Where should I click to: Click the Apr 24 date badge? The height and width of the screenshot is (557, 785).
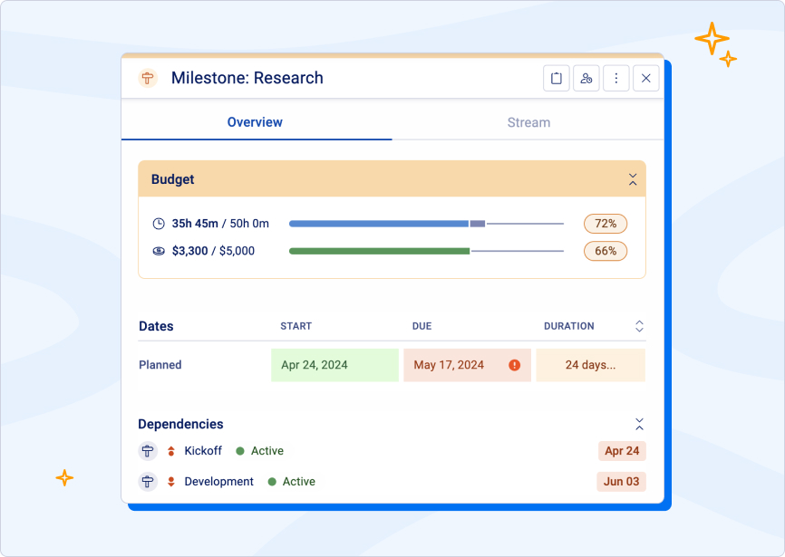click(x=621, y=450)
